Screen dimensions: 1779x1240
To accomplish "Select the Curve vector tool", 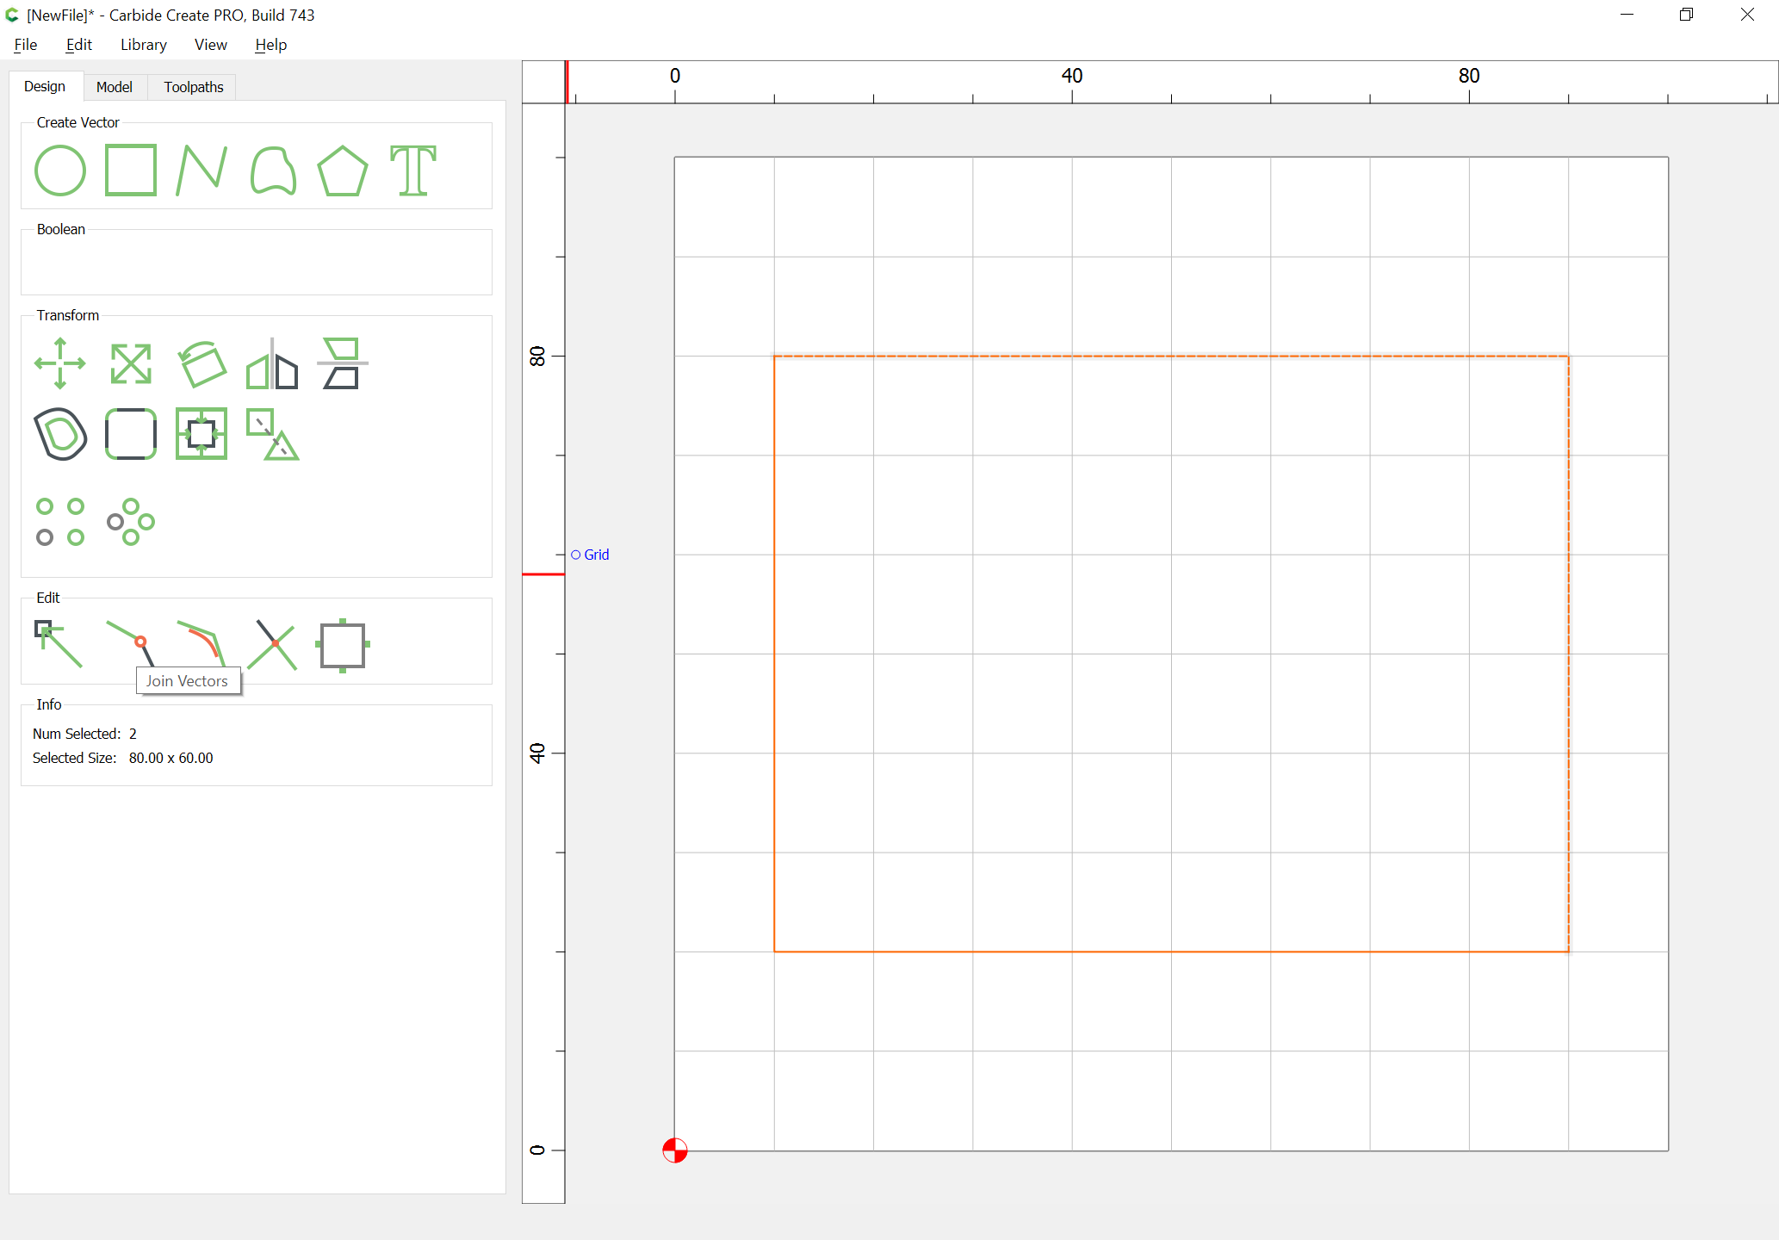I will point(273,170).
